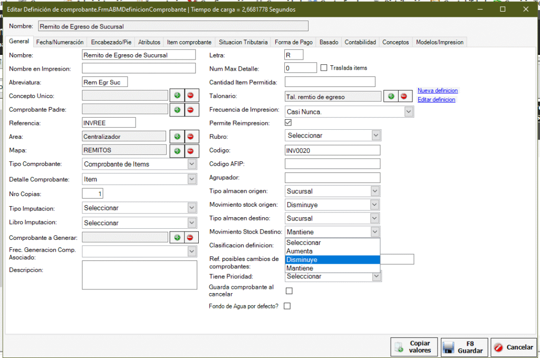Enable the Traslada items checkbox
Image resolution: width=540 pixels, height=358 pixels.
pos(324,68)
